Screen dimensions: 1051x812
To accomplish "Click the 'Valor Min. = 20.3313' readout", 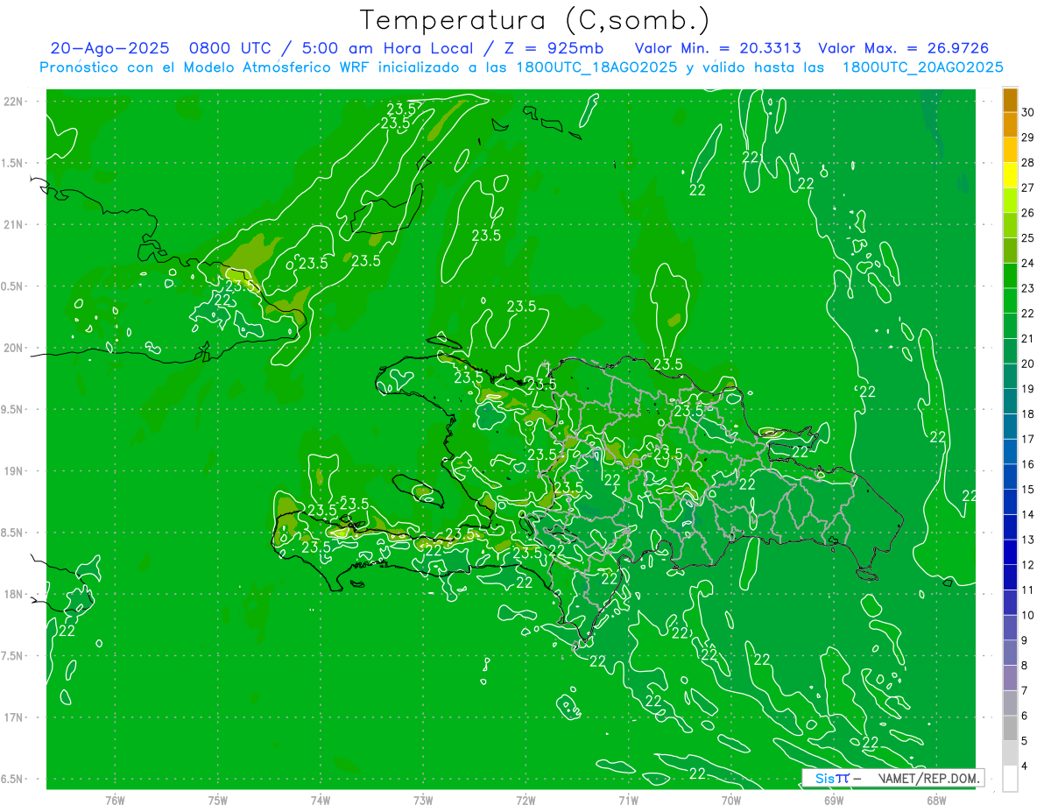I will point(718,49).
